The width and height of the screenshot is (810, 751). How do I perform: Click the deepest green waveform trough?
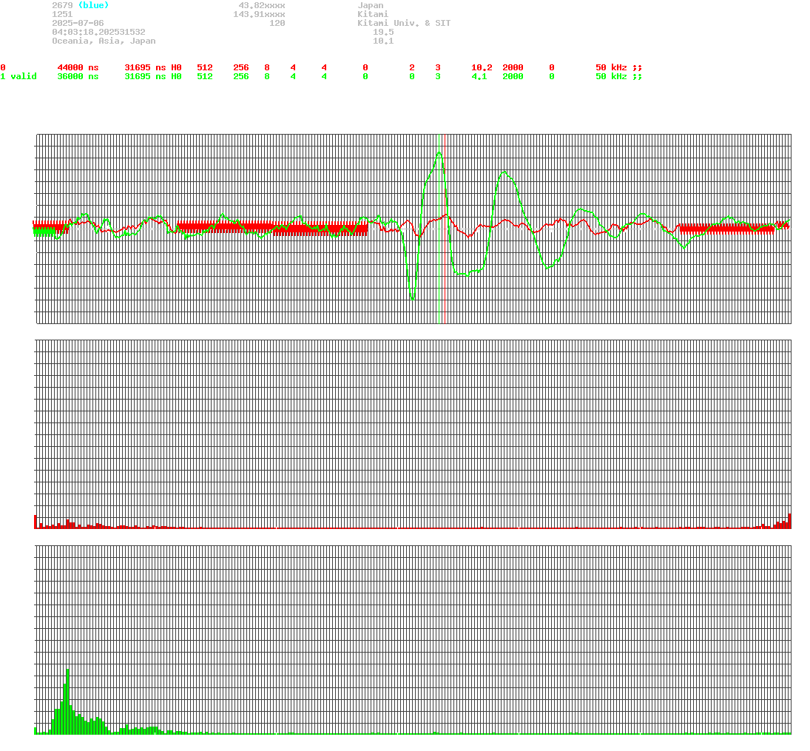coord(412,299)
